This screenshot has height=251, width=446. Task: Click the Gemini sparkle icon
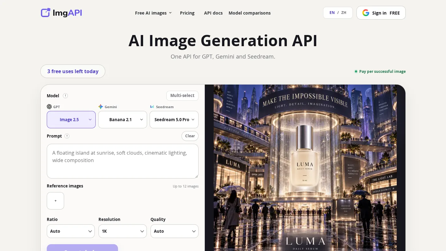(101, 107)
